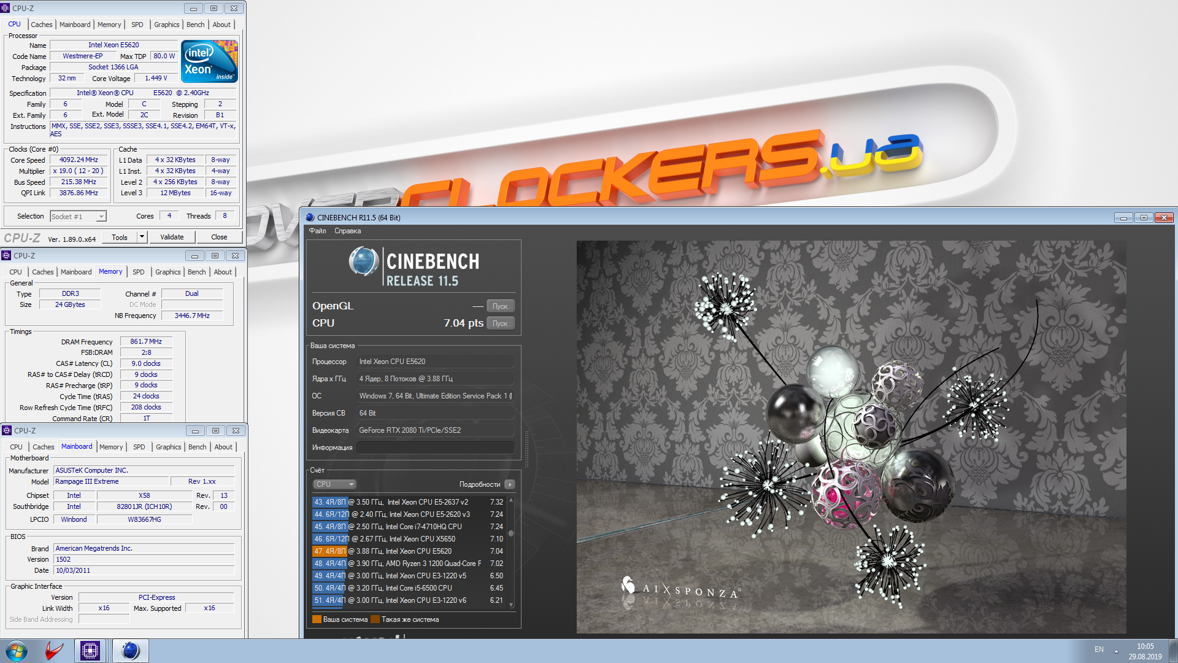
Task: Select ranking row Core i5-6500
Action: tap(409, 588)
